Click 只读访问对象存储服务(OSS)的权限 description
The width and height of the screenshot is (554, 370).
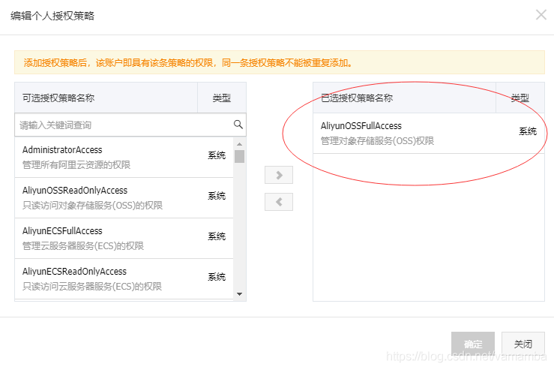[x=92, y=206]
